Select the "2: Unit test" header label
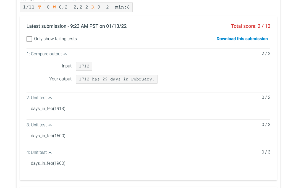This screenshot has width=283, height=188. [37, 97]
